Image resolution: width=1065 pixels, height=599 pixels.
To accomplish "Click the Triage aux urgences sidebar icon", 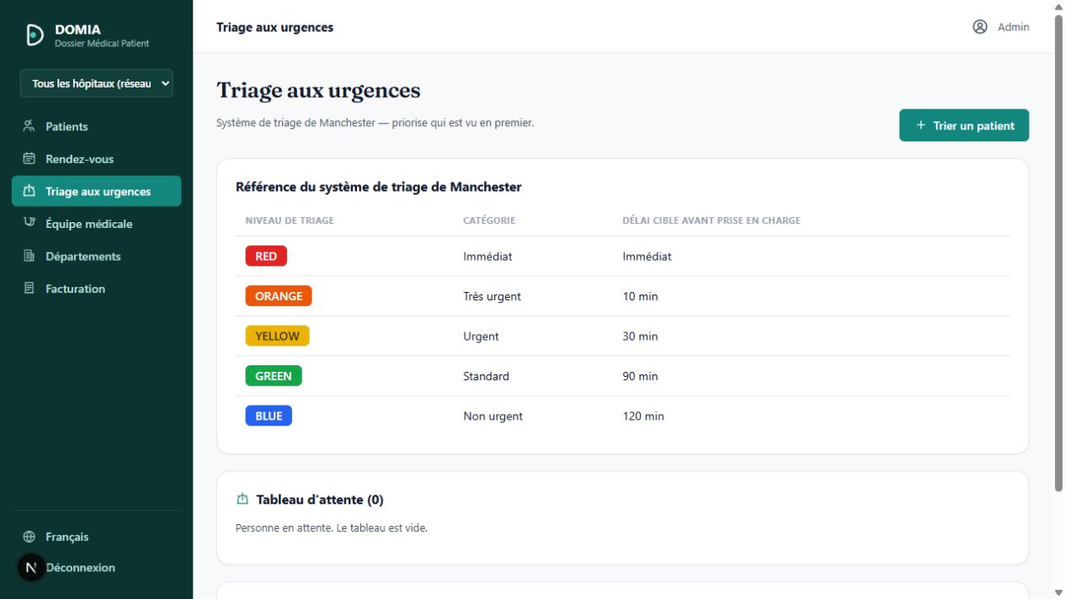I will [29, 191].
